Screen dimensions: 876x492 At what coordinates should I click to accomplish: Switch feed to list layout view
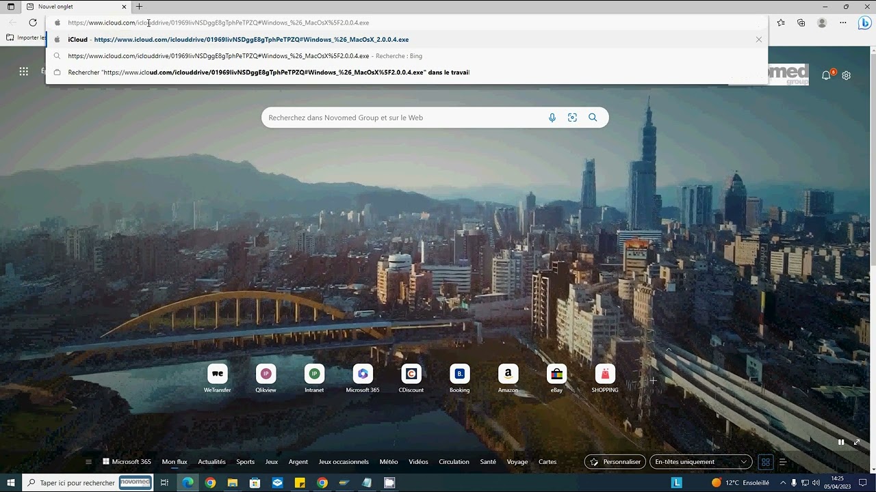783,462
